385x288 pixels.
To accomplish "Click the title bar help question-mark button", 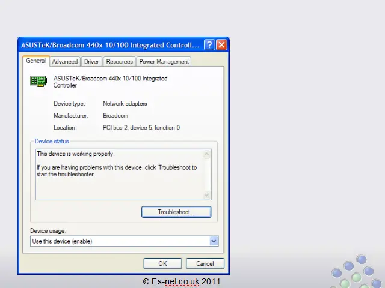I will [209, 45].
